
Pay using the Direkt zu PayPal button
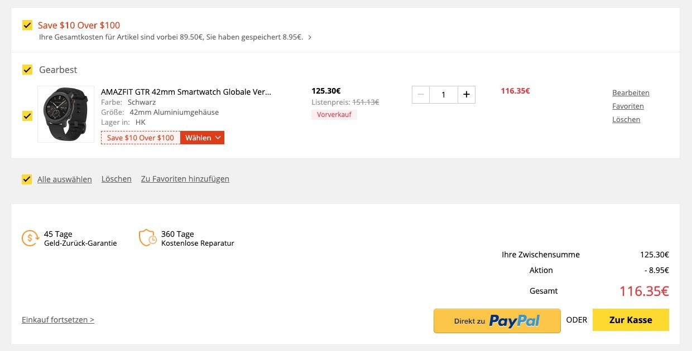coord(497,321)
